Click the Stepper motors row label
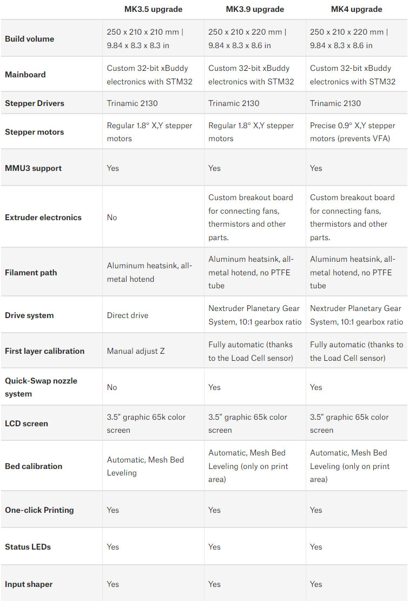Viewport: 409px width, 601px height. click(x=34, y=132)
